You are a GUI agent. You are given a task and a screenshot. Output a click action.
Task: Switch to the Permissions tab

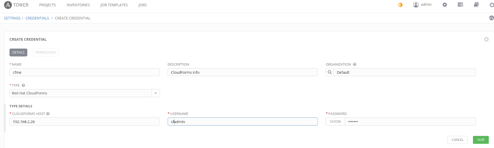[45, 52]
